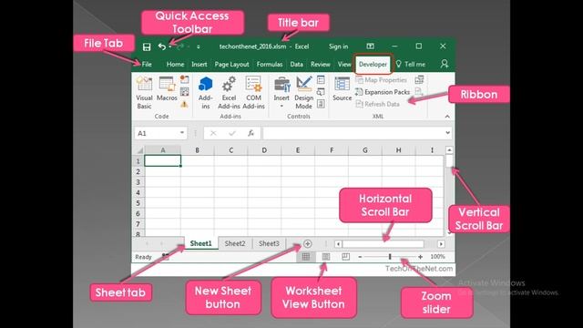583x328 pixels.
Task: Switch to the View tab
Action: pyautogui.click(x=344, y=65)
